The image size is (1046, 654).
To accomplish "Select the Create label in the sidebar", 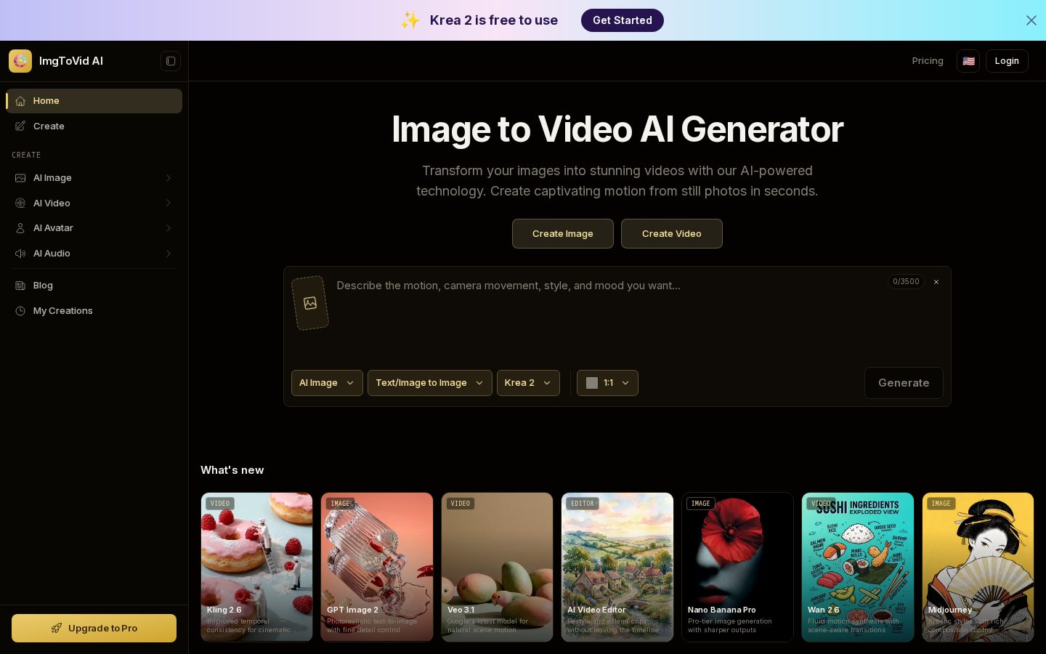I will (x=49, y=126).
